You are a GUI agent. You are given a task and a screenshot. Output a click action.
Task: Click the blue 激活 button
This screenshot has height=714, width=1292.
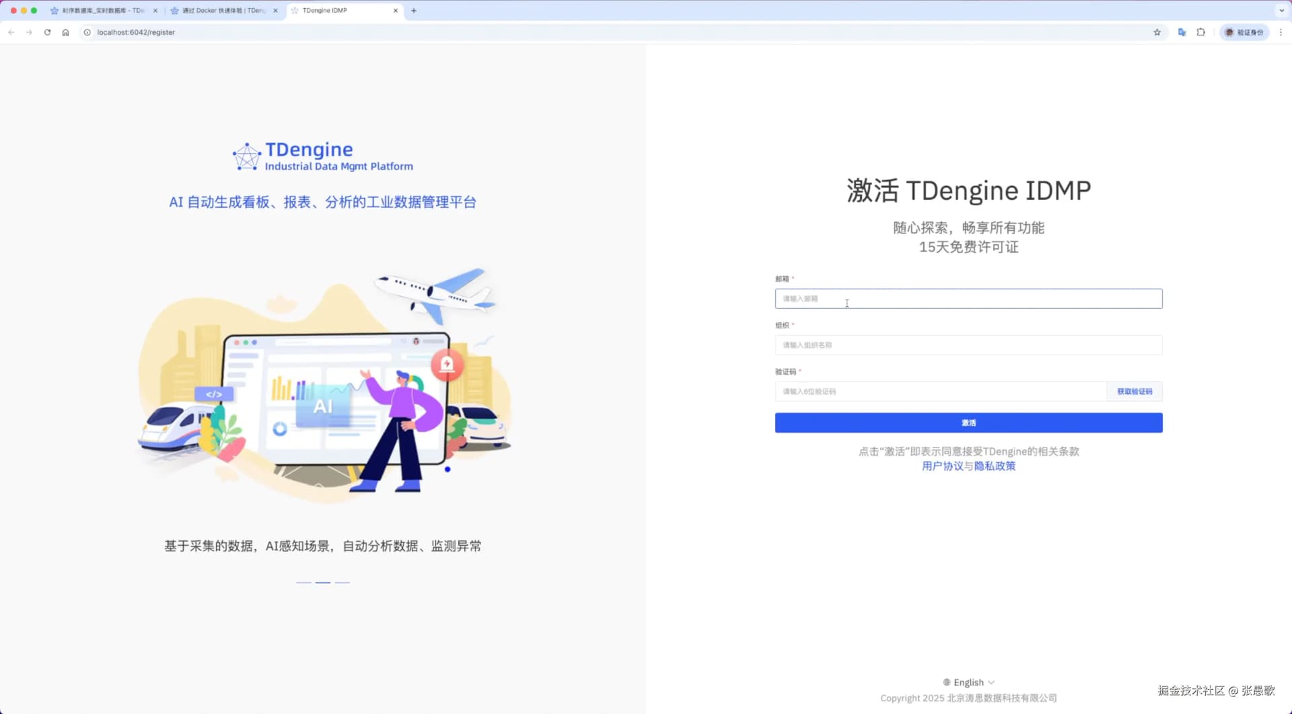pyautogui.click(x=968, y=423)
